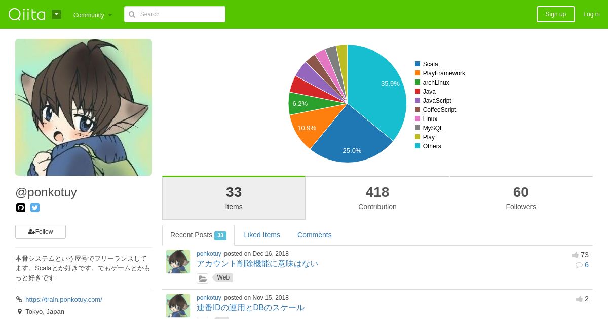Open the アカウント削除機能に意味はない post
The height and width of the screenshot is (319, 608).
point(257,264)
